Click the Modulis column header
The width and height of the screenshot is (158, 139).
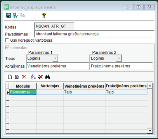click(23, 86)
